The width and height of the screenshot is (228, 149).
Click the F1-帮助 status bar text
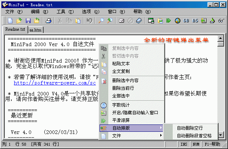coord(212,144)
